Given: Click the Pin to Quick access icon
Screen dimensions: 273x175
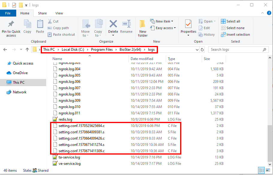Looking at the screenshot, I should [x=11, y=24].
